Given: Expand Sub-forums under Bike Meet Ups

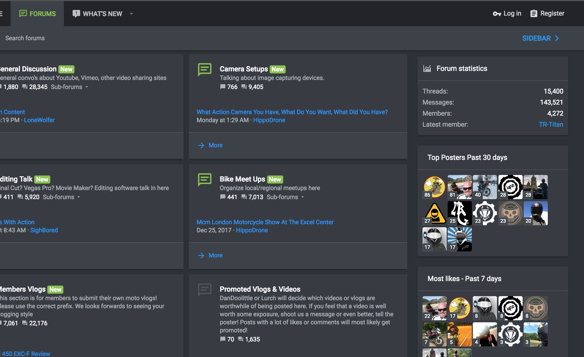Looking at the screenshot, I should [285, 197].
